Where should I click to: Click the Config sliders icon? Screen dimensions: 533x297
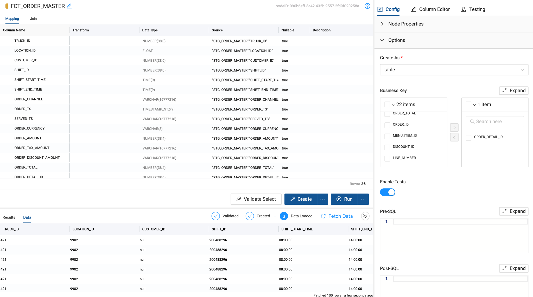click(x=380, y=9)
